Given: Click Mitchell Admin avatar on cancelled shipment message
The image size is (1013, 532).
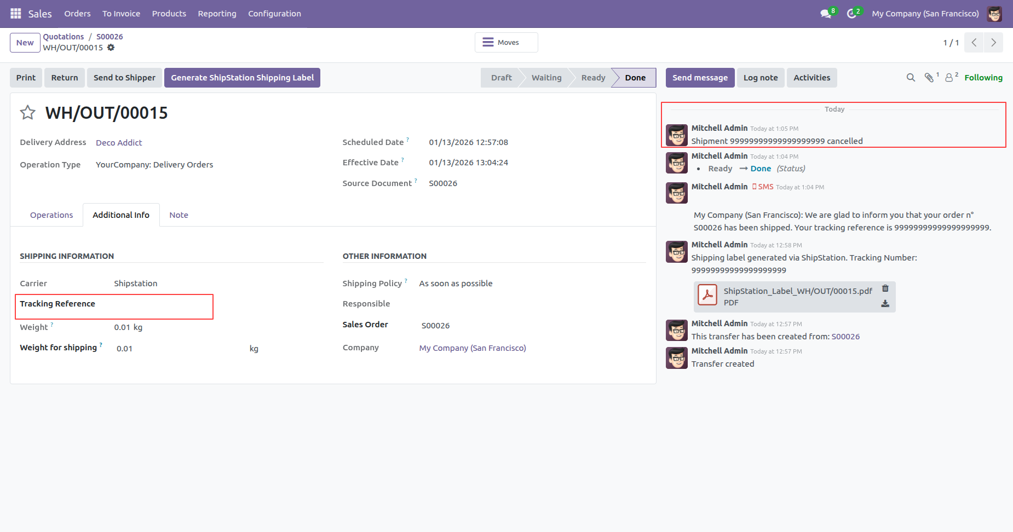Looking at the screenshot, I should click(677, 135).
